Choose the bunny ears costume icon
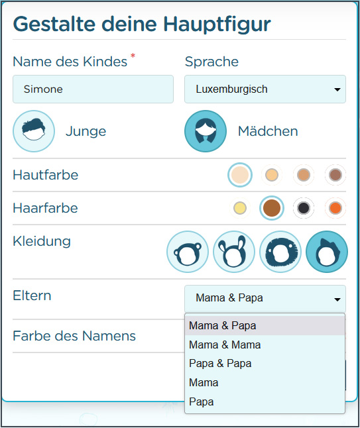The width and height of the screenshot is (360, 428). (x=234, y=252)
